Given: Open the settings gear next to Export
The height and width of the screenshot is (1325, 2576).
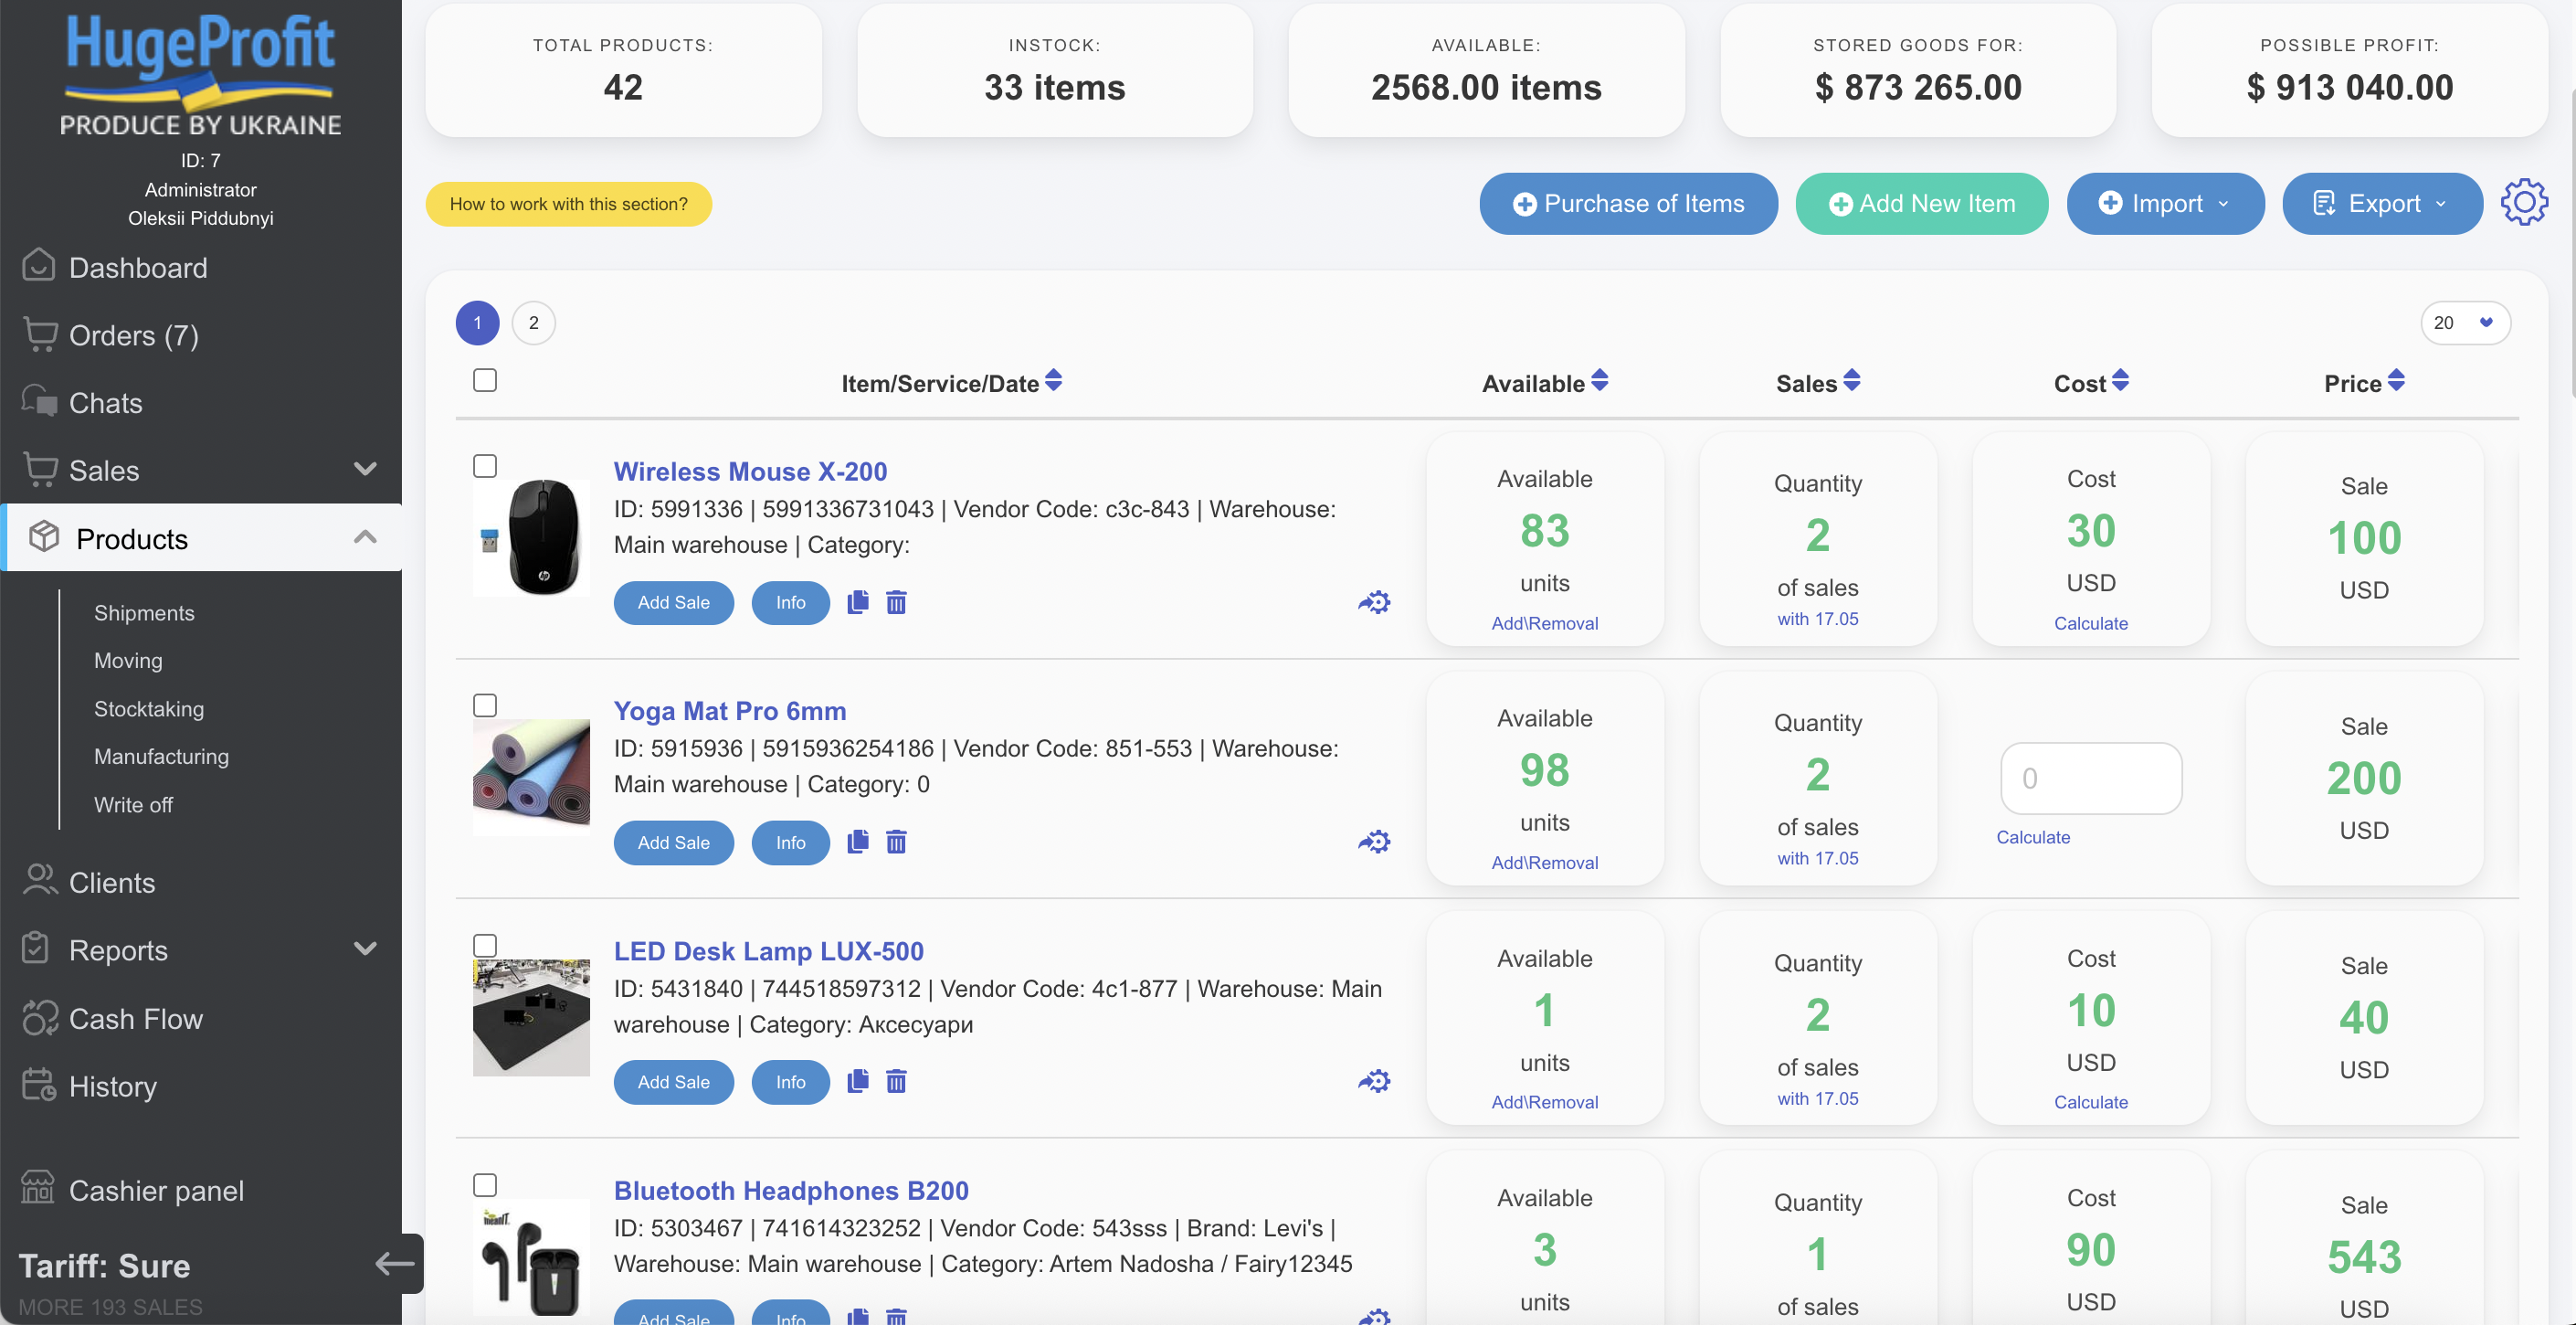Looking at the screenshot, I should pyautogui.click(x=2523, y=203).
